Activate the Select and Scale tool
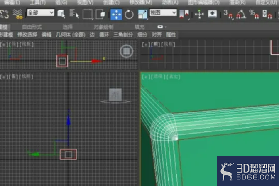The height and width of the screenshot is (186, 279). coord(142,14)
